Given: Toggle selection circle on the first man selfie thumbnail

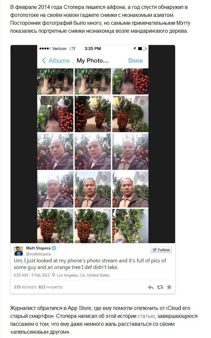Looking at the screenshot, I should click(67, 140).
